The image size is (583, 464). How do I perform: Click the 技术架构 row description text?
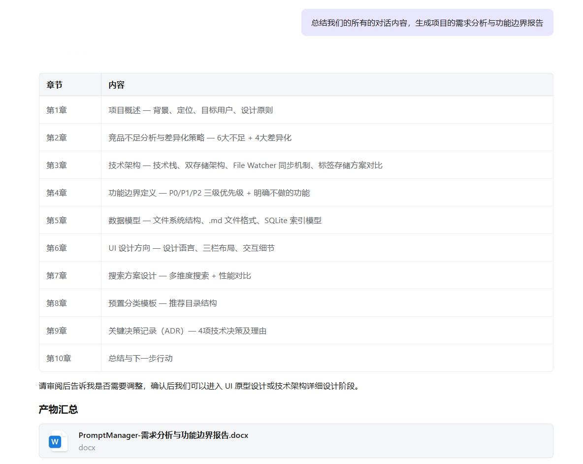pos(245,165)
